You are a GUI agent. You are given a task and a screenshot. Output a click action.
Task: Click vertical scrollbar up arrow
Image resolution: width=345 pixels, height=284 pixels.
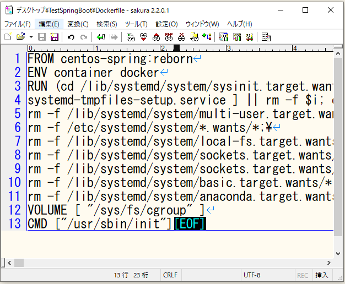[338, 53]
